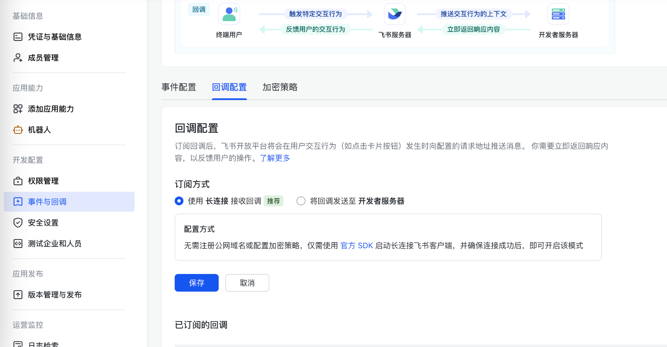Open the 了解更多 link
Viewport: 667px width, 347px height.
pos(275,158)
